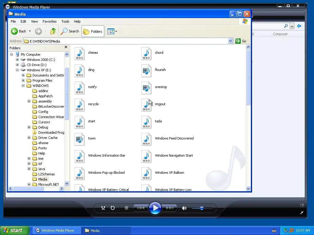Viewport: 314px width, 235px height.
Task: Click the Up folder toolbar icon
Action: tap(53, 31)
